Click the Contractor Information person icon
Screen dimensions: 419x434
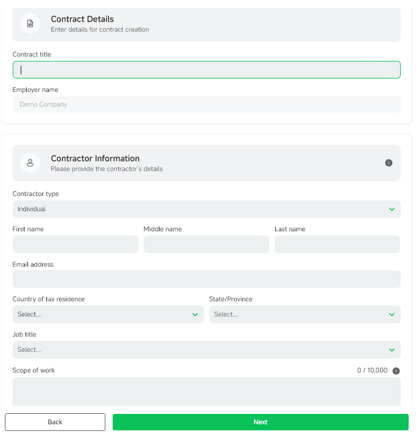pos(30,163)
